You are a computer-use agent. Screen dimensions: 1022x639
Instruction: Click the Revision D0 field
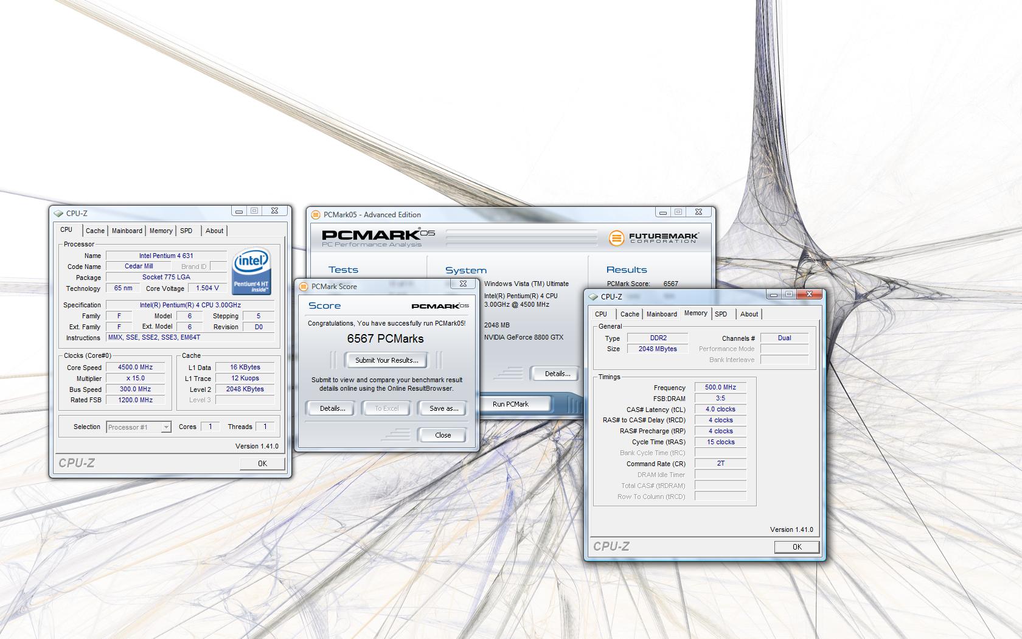(x=259, y=327)
